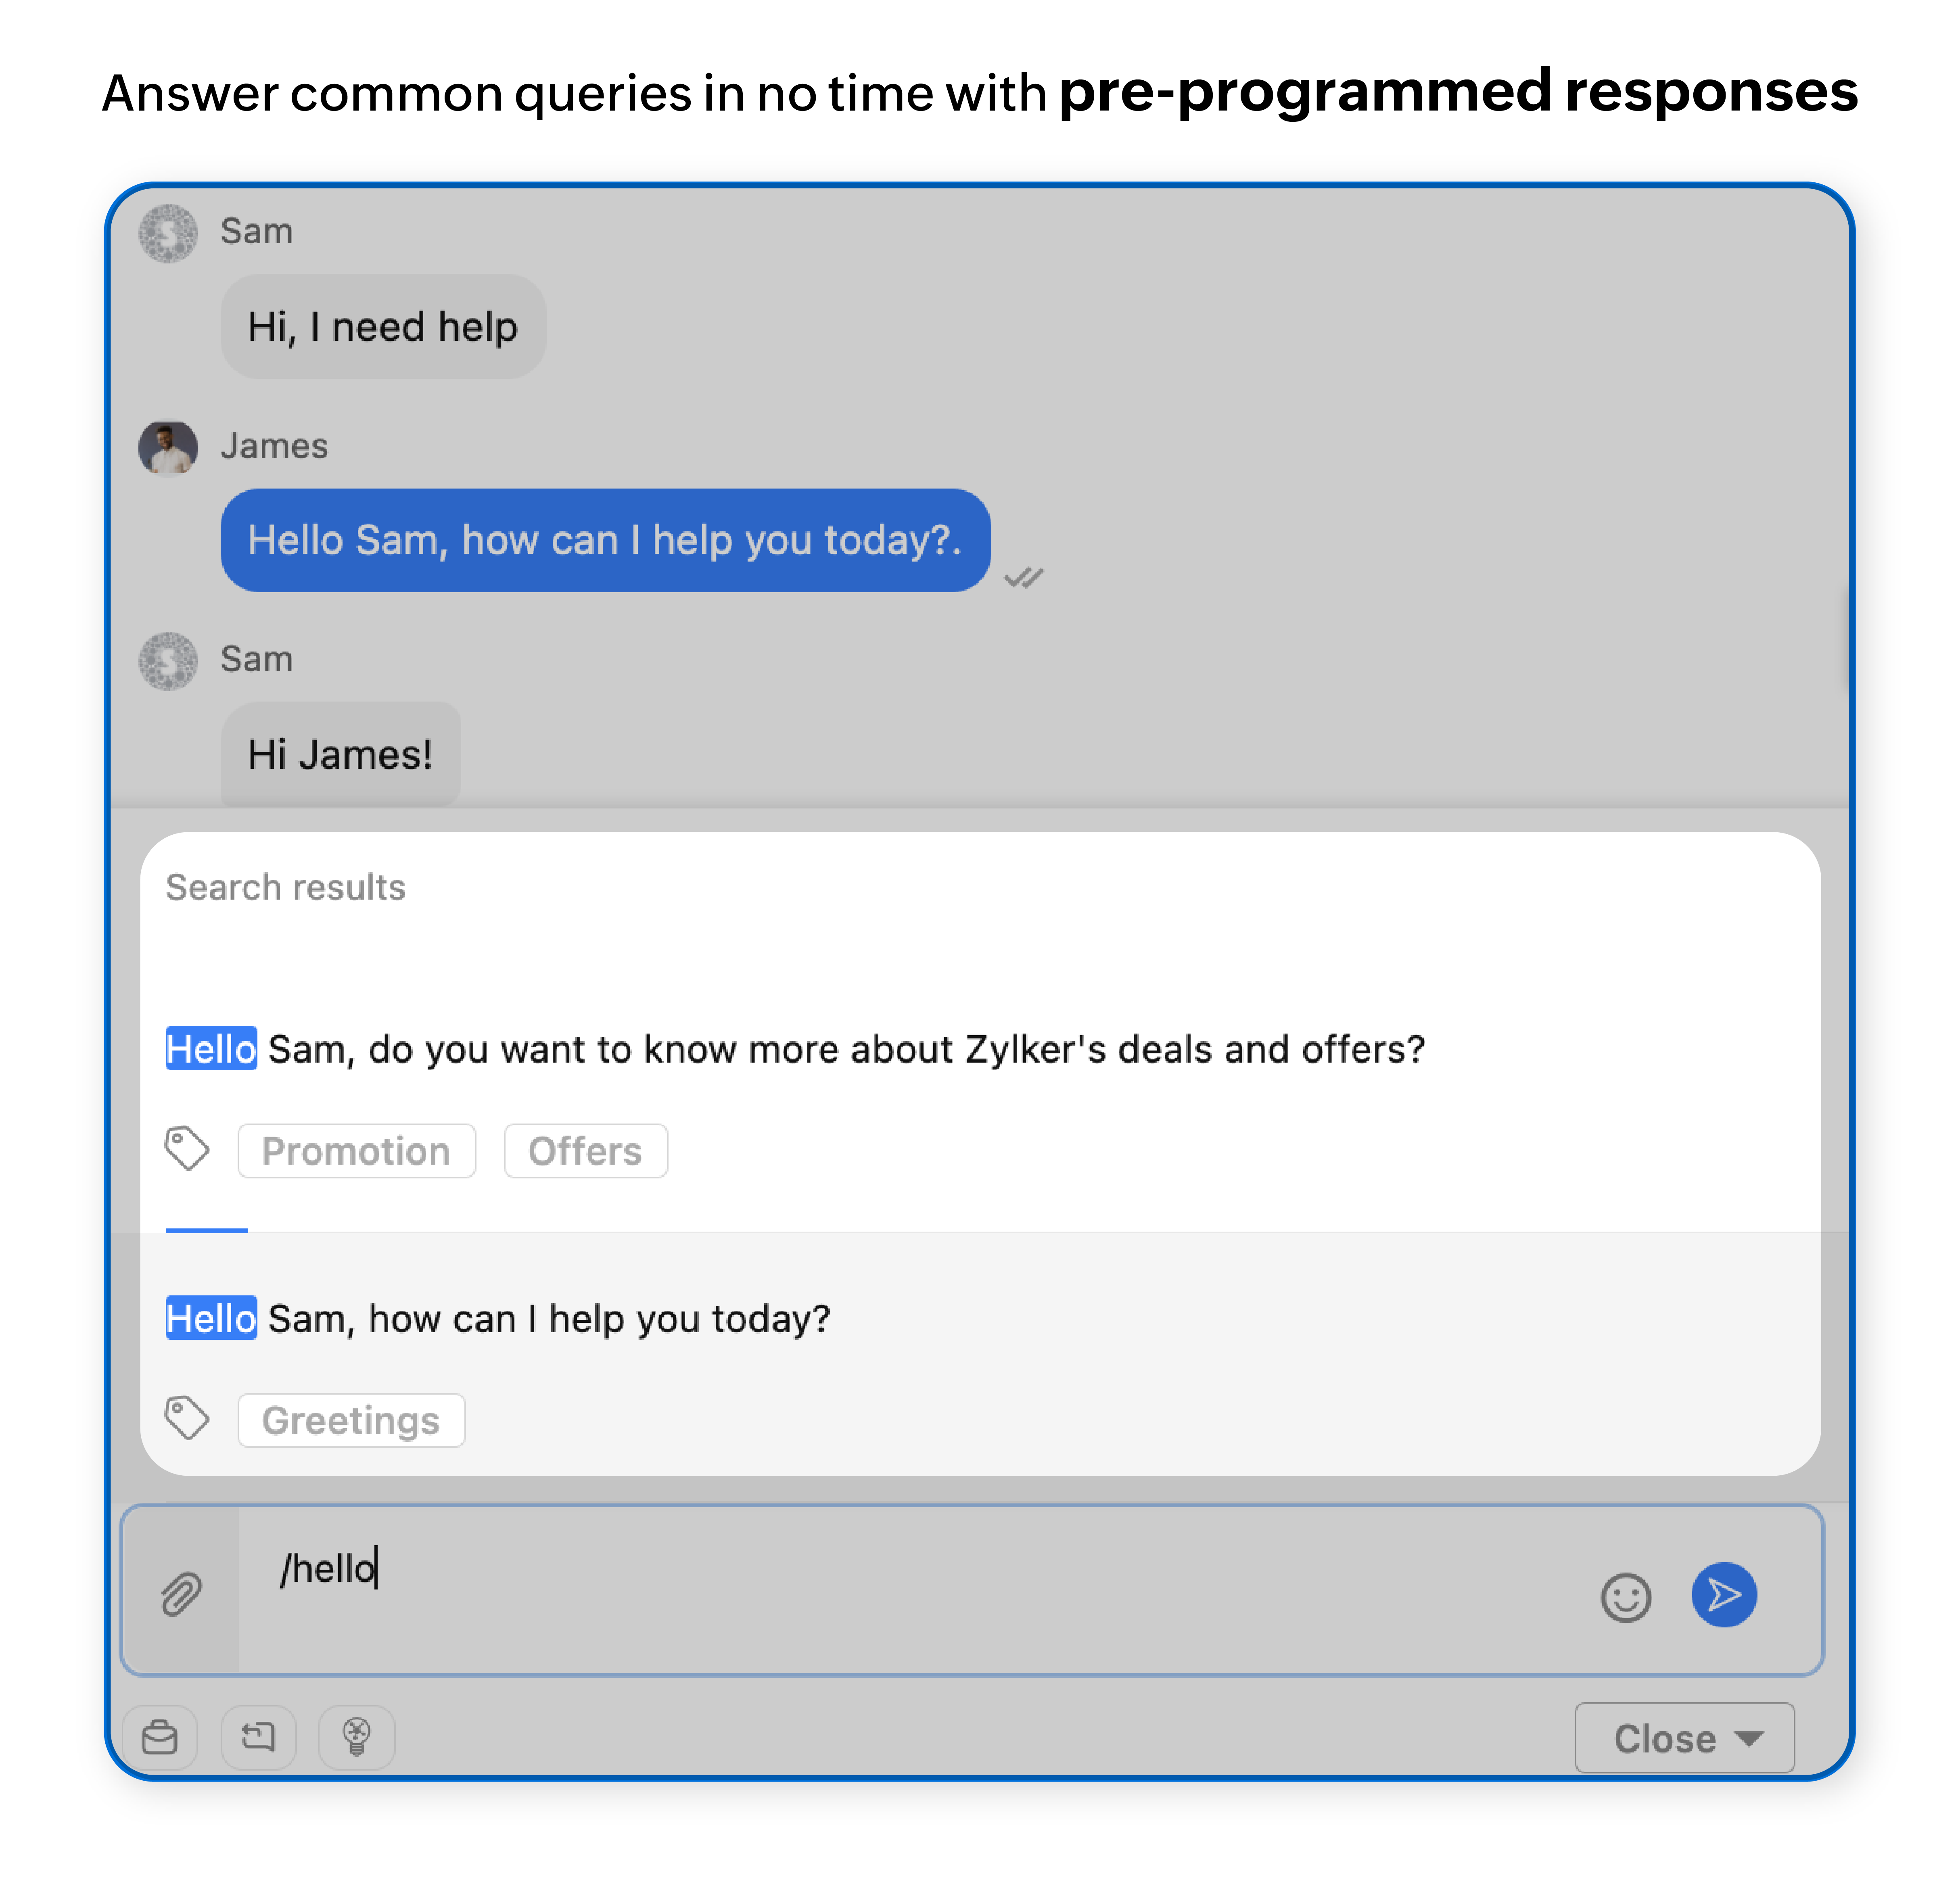Click Sam's avatar in first message
The height and width of the screenshot is (1886, 1960).
click(168, 233)
